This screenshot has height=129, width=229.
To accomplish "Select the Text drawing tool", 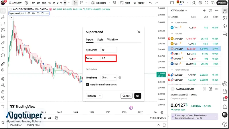I will point(3,49).
